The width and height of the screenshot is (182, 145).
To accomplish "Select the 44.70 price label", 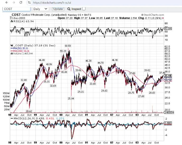I will point(100,63).
